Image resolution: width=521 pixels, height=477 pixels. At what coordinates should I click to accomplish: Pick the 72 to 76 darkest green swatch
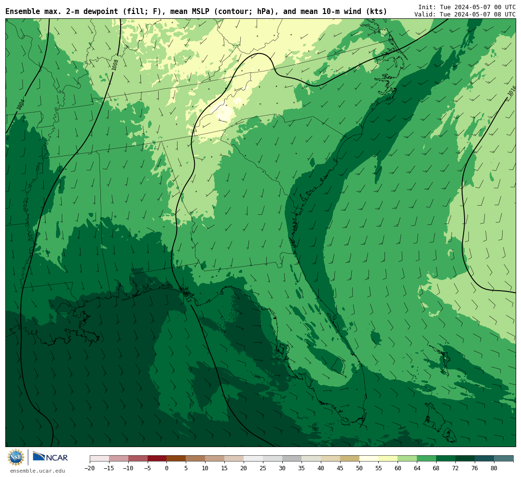pos(465,459)
